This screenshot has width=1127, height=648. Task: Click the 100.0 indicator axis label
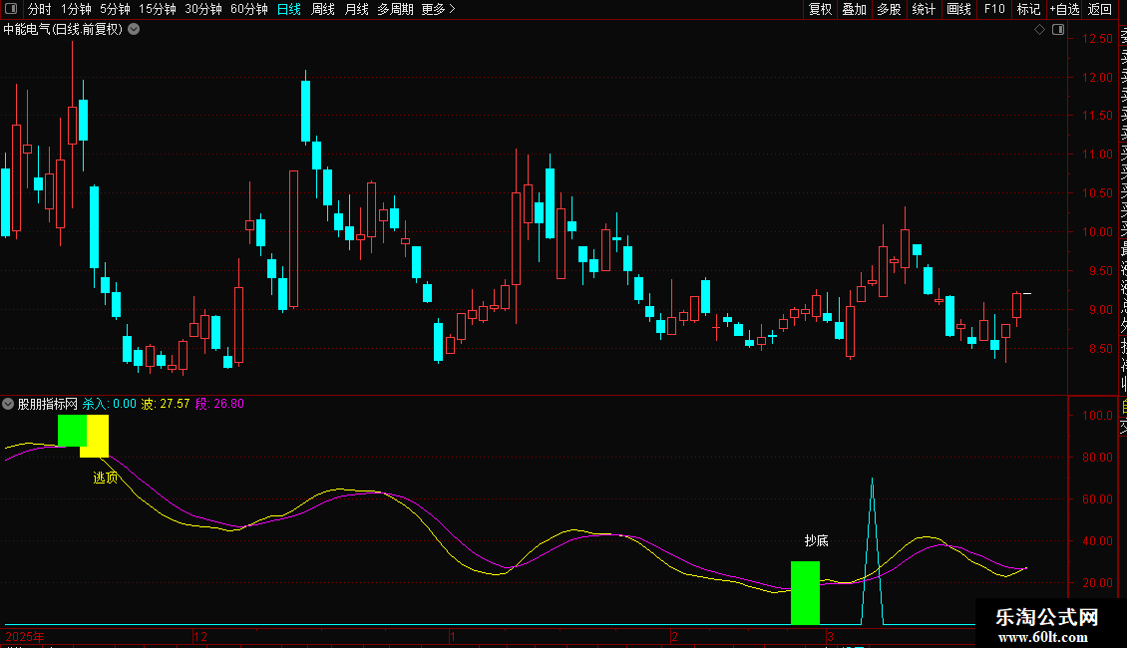[x=1097, y=416]
